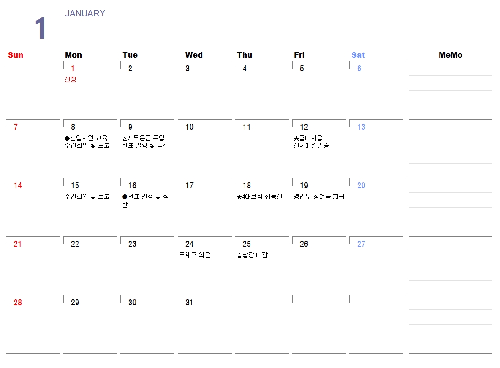Select Saturday the 27th
Image resolution: width=500 pixels, height=368 pixels.
pos(376,266)
